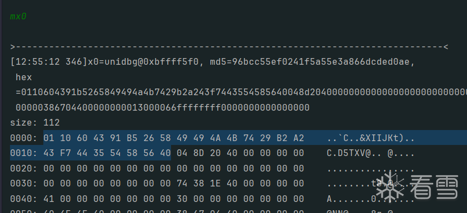Click the 0020: offset label
Image resolution: width=467 pixels, height=213 pixels.
pos(24,169)
